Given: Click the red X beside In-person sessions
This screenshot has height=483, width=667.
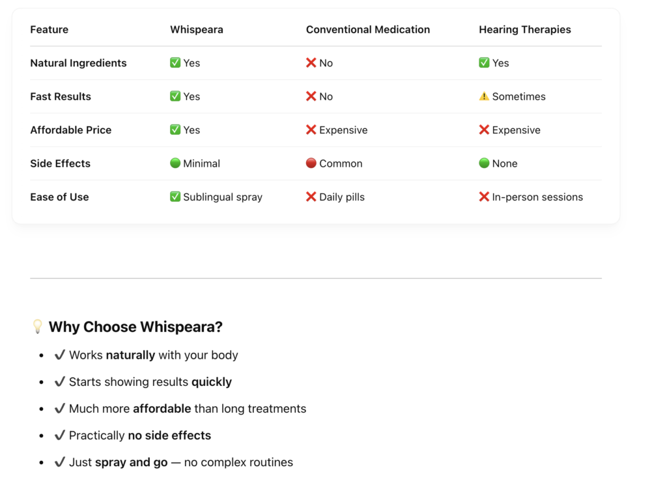Looking at the screenshot, I should tap(484, 197).
